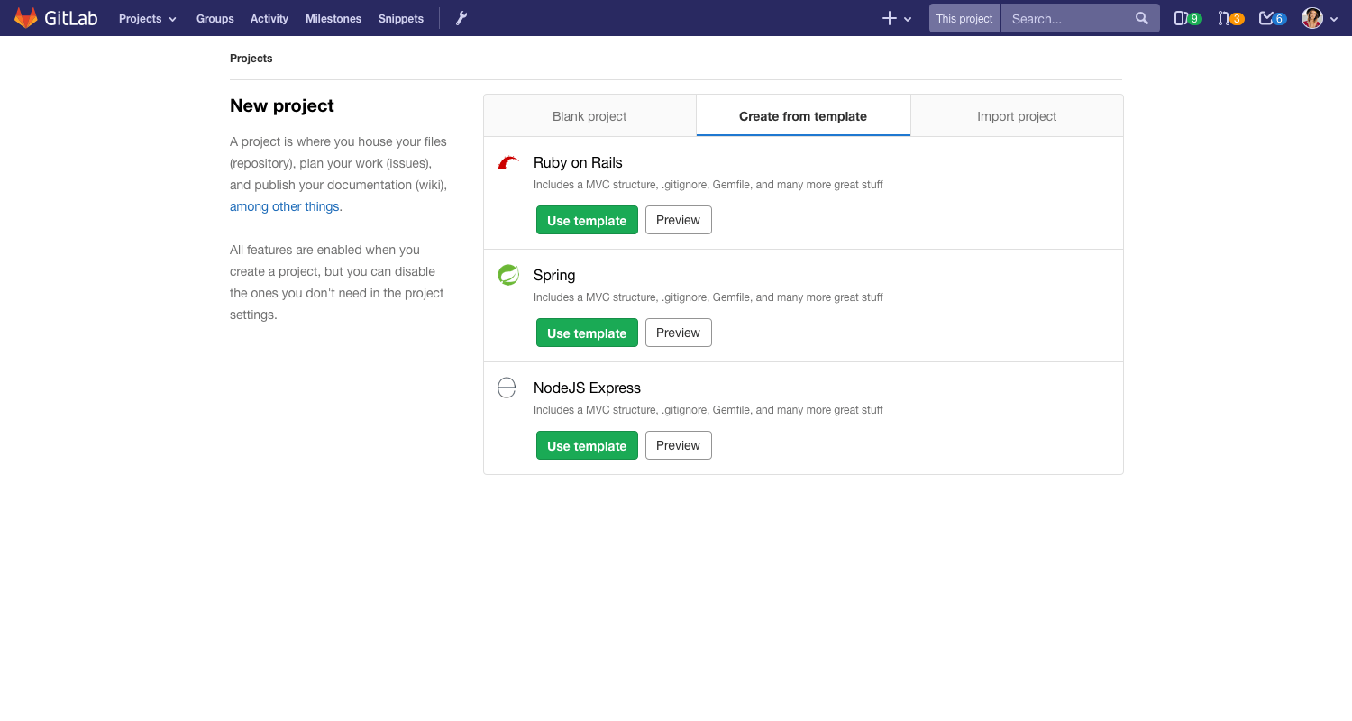The width and height of the screenshot is (1352, 721).
Task: Open the Admin Area wrench icon
Action: [x=461, y=17]
